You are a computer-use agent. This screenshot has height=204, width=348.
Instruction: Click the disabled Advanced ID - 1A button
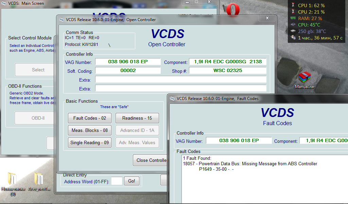(x=137, y=130)
